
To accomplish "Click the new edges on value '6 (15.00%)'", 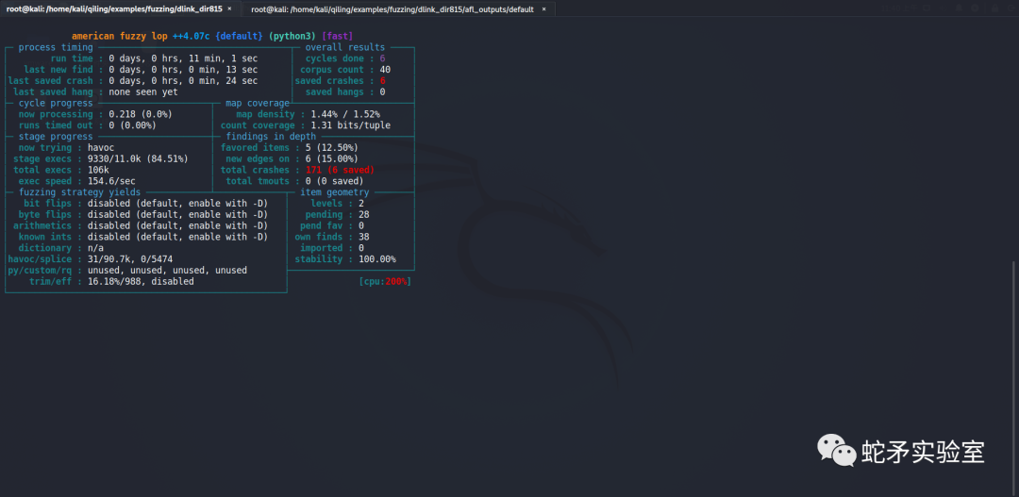I will [332, 158].
